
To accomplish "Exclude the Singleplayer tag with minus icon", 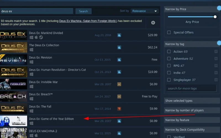I will [x=216, y=80].
